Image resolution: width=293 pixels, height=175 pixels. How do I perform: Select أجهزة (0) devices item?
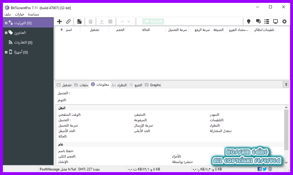tap(21, 52)
